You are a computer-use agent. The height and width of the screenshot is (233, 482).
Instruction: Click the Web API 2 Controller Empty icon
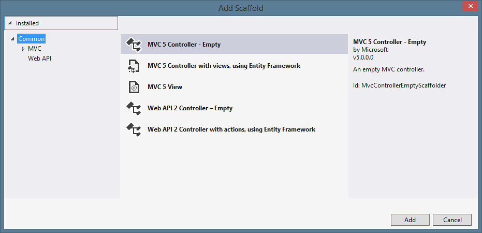pos(134,108)
